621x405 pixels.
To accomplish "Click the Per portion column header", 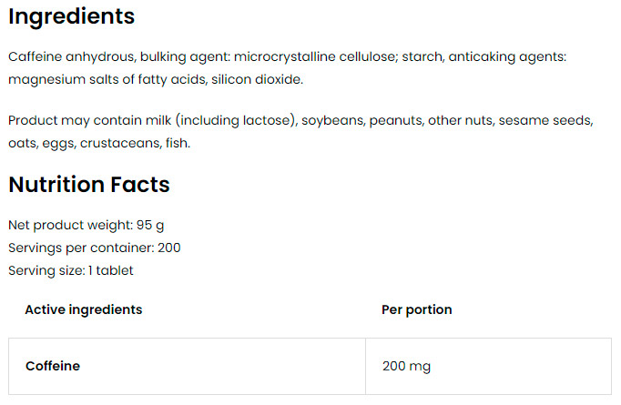I will pos(417,309).
